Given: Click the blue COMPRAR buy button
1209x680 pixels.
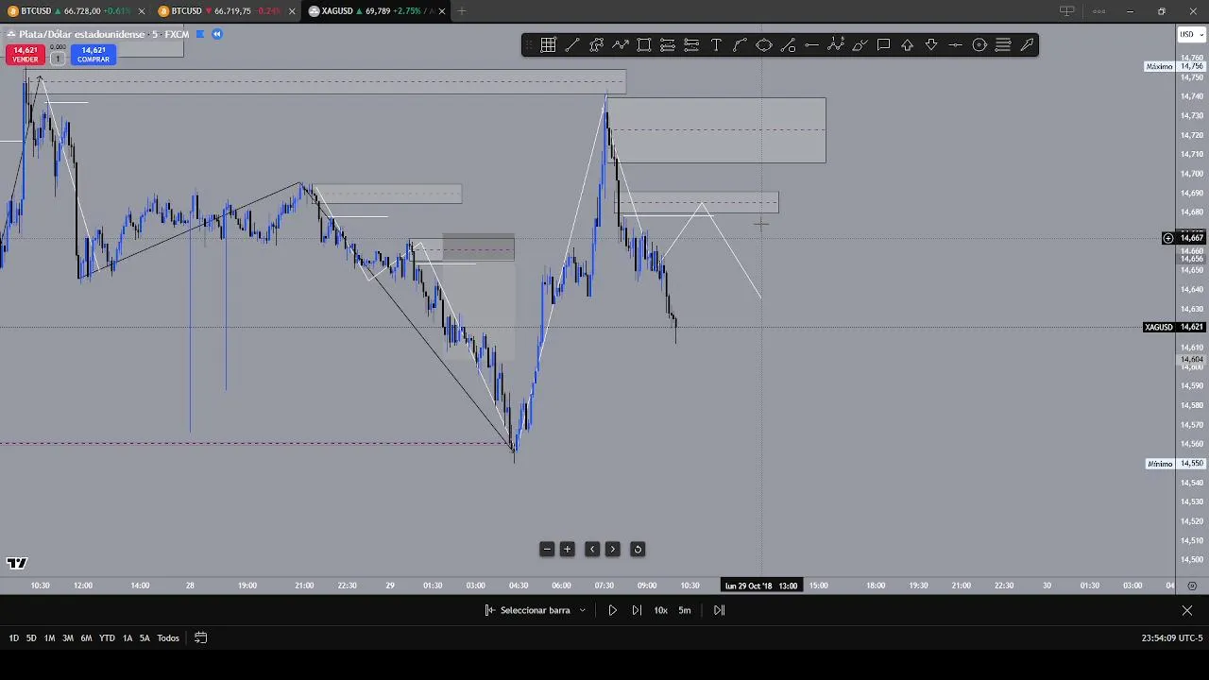Looking at the screenshot, I should coord(94,55).
